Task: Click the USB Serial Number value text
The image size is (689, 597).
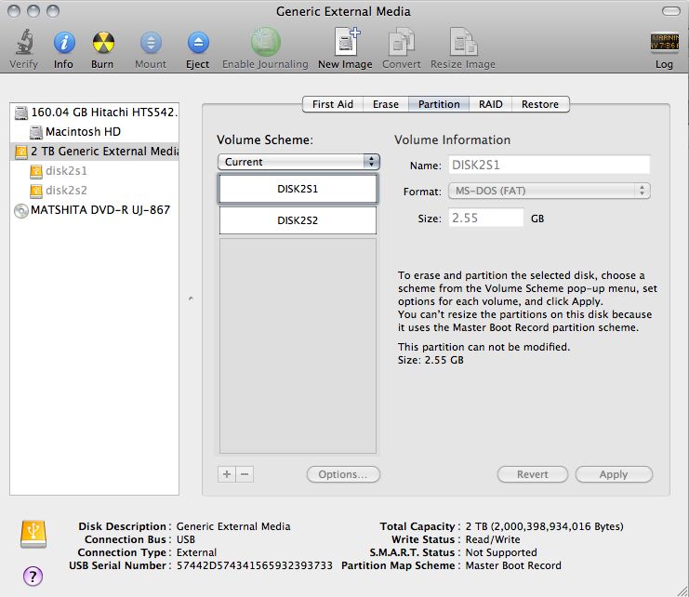Action: tap(255, 565)
